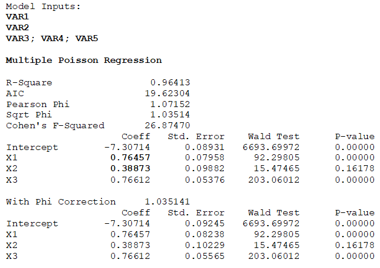
Task: Select the R-Square value 0.96413
Action: pos(170,82)
